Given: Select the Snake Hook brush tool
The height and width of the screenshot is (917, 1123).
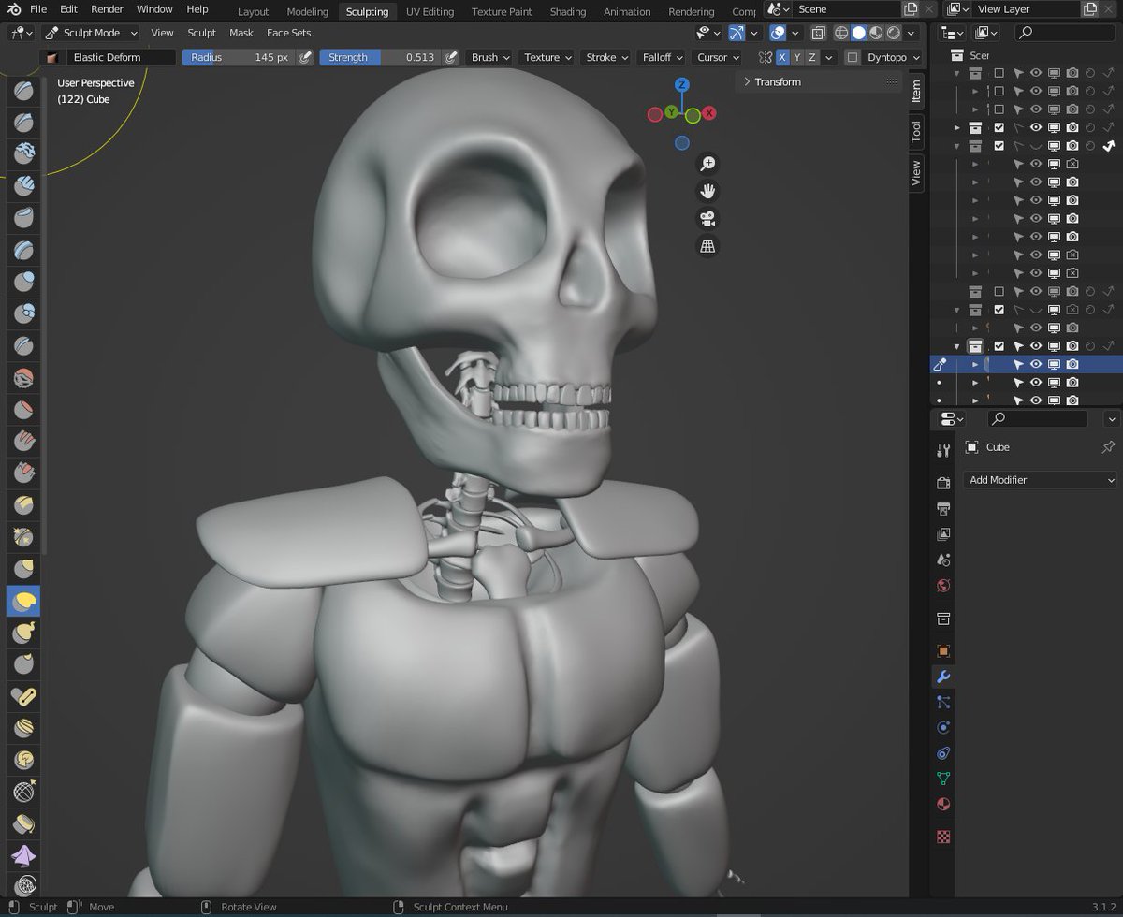Looking at the screenshot, I should (x=23, y=633).
